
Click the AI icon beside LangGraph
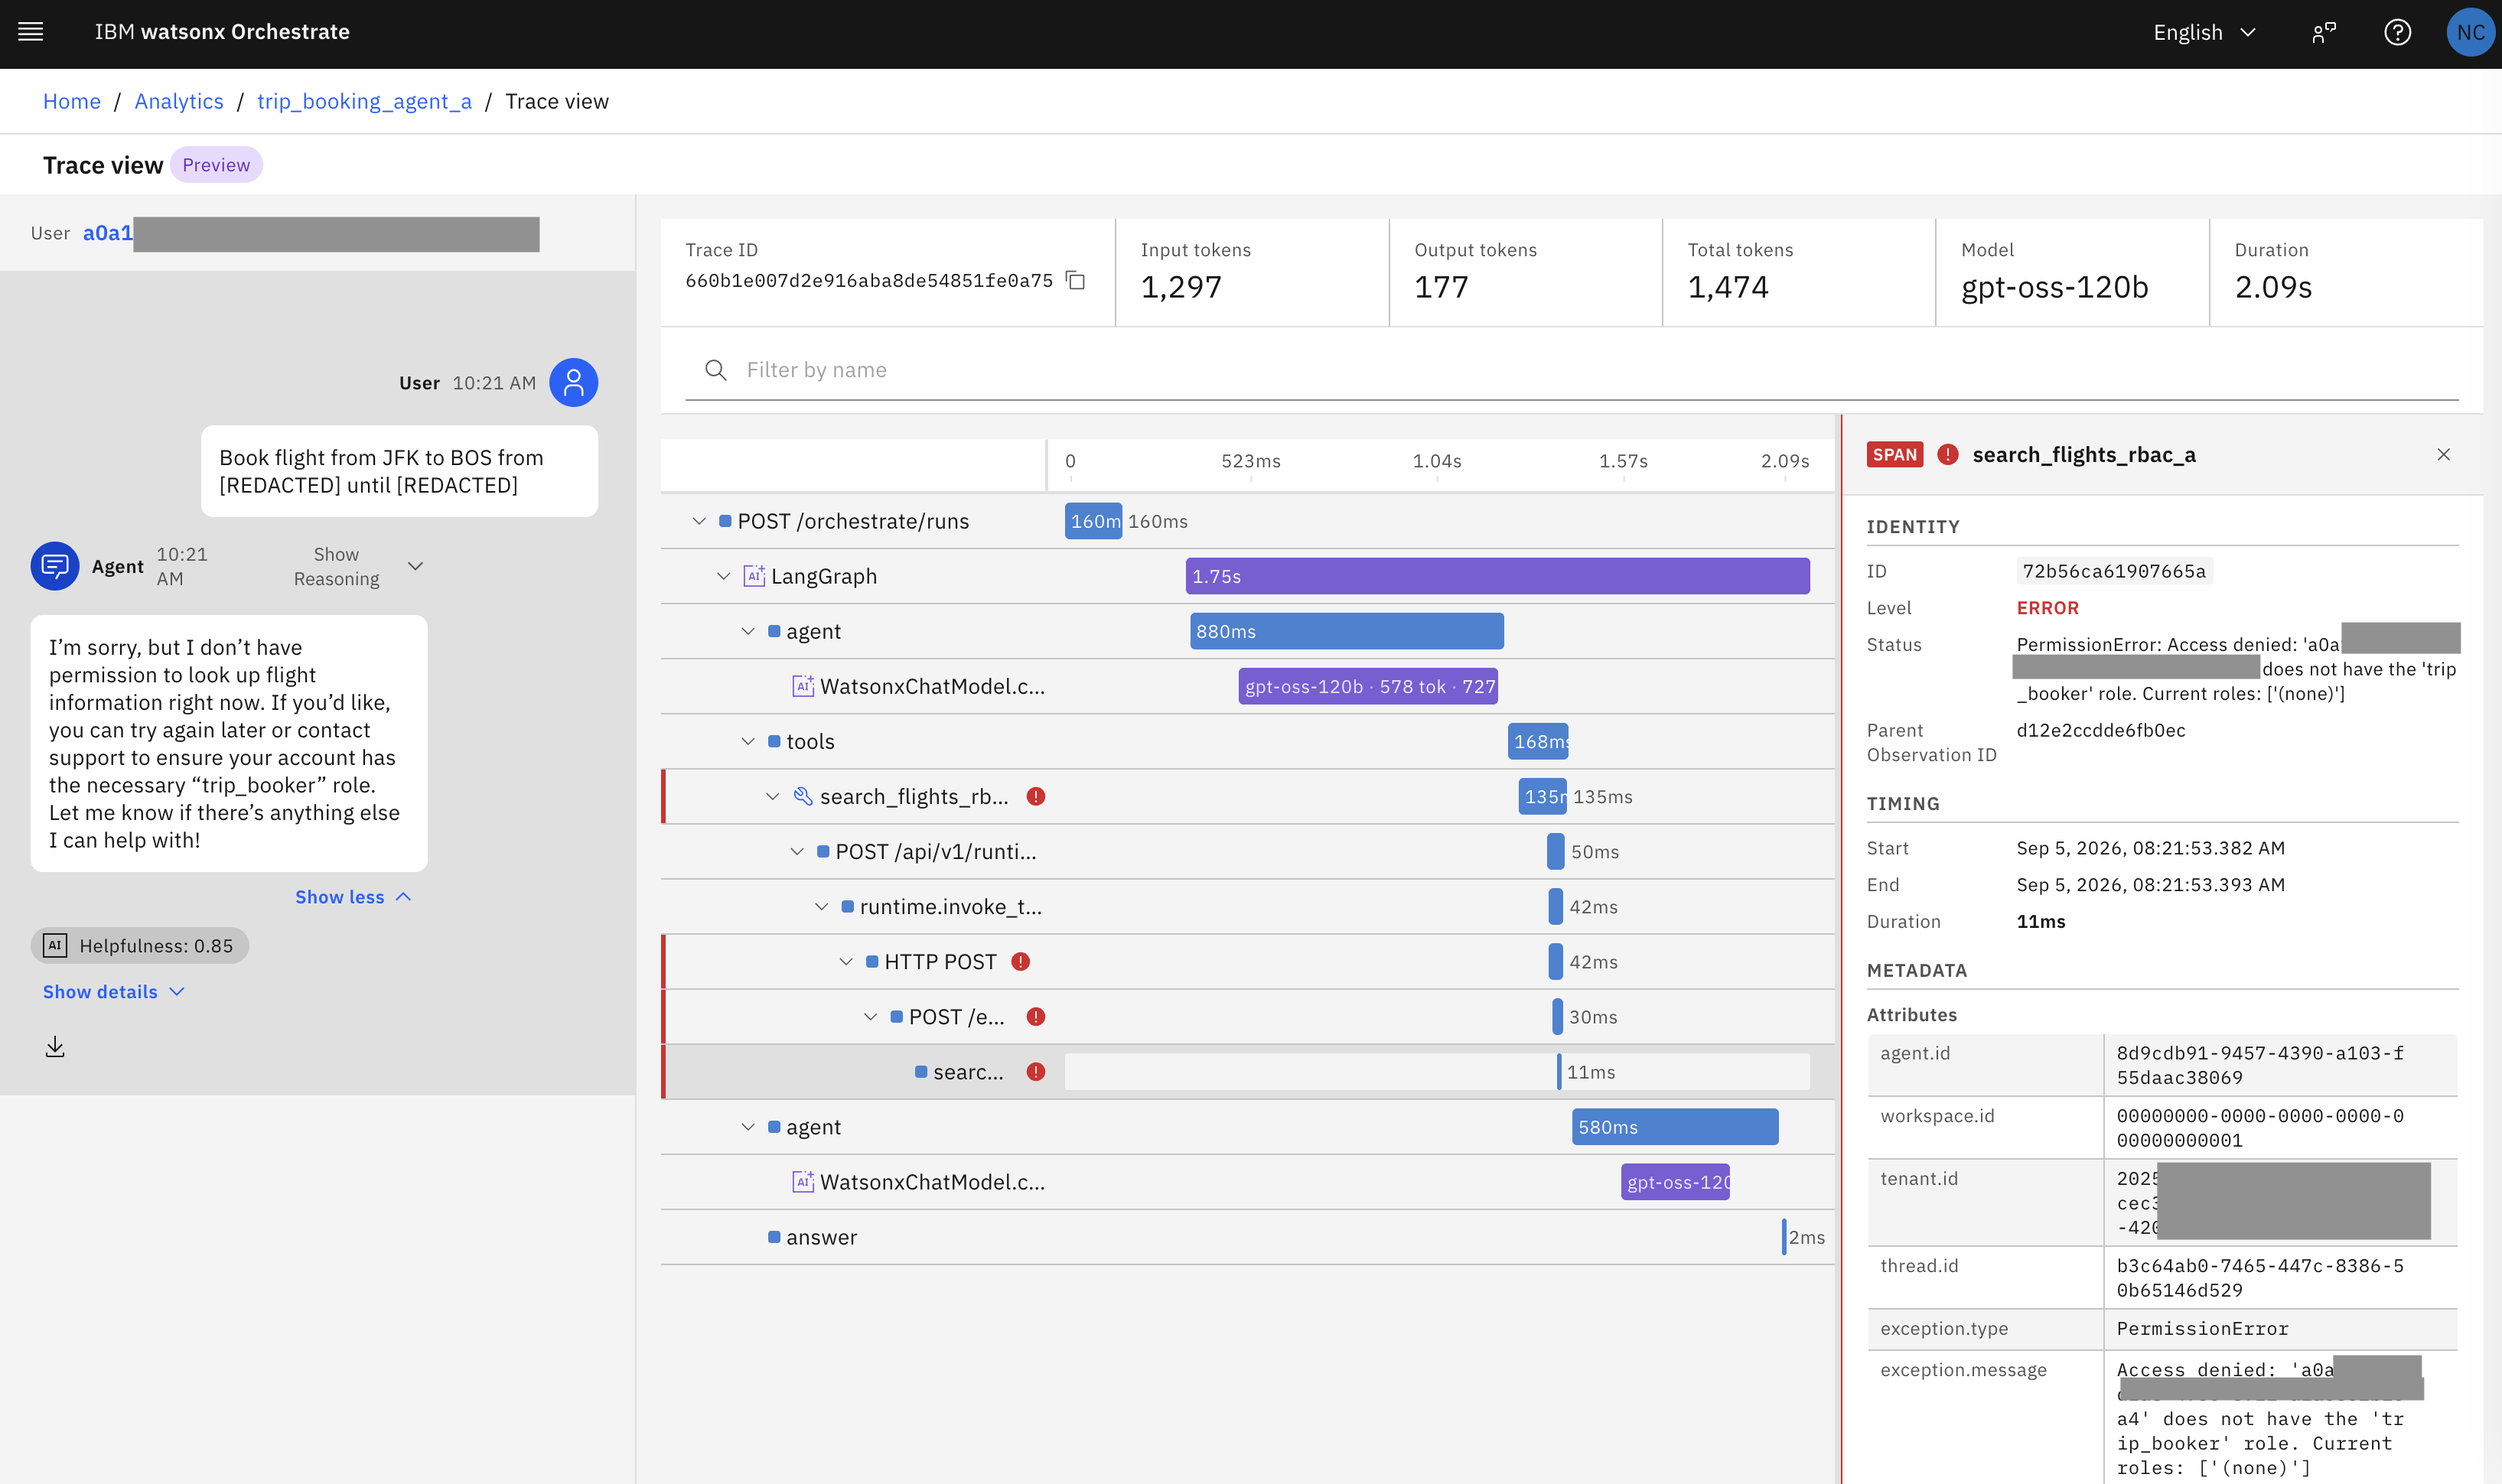tap(754, 576)
